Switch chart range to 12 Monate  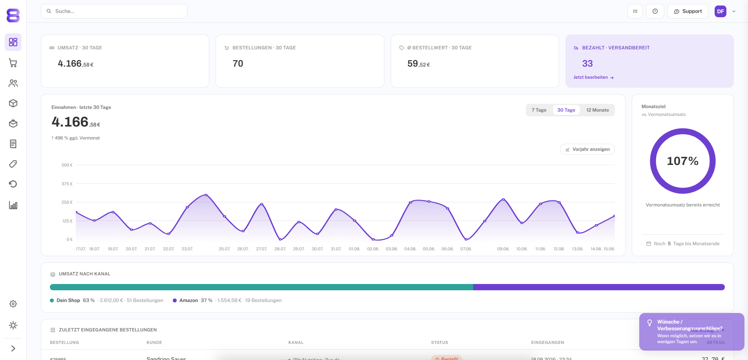click(x=598, y=110)
